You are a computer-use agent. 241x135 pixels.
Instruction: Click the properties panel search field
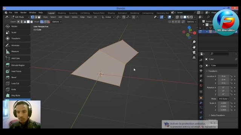click(219, 54)
